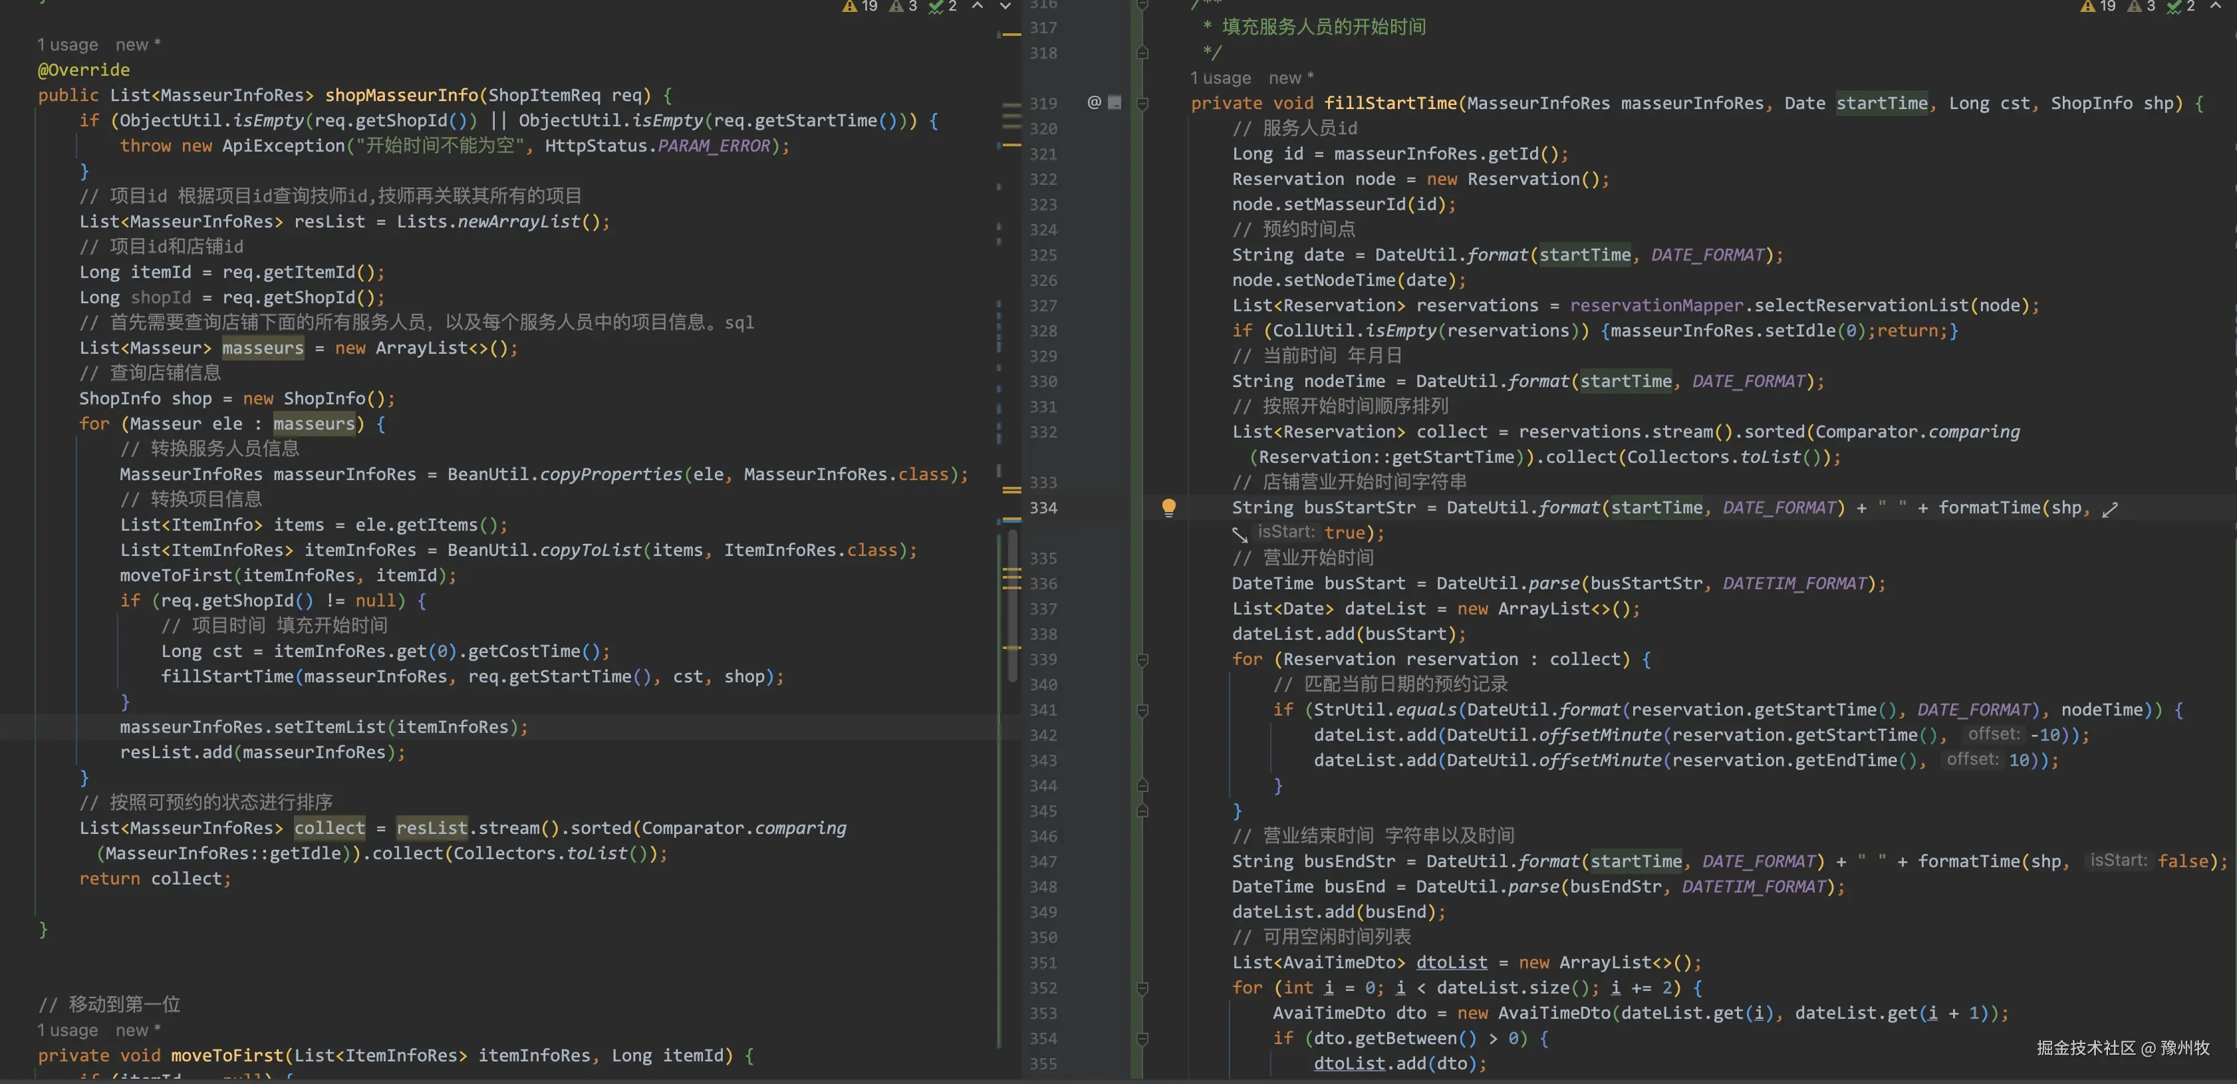Collapse the for-loop fold at line 339
This screenshot has height=1084, width=2237.
click(1143, 659)
